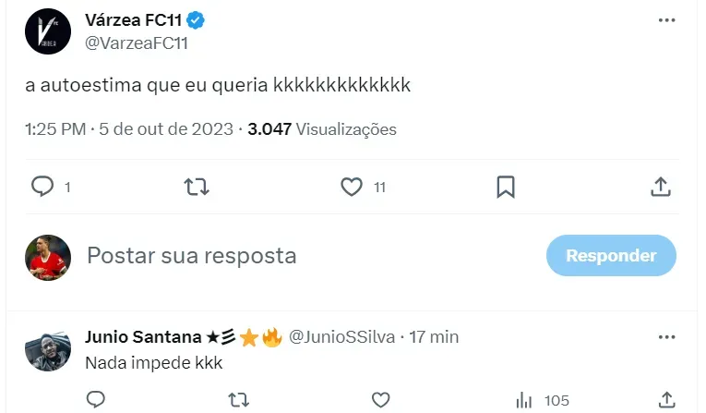The width and height of the screenshot is (706, 413).
Task: Reply to the main post via comment icon
Action: pos(43,187)
